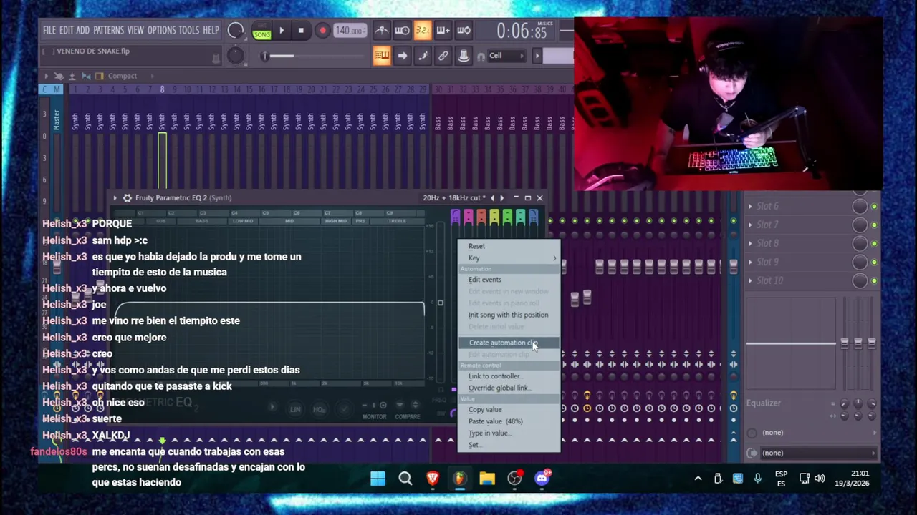Open the FILE menu

(49, 31)
